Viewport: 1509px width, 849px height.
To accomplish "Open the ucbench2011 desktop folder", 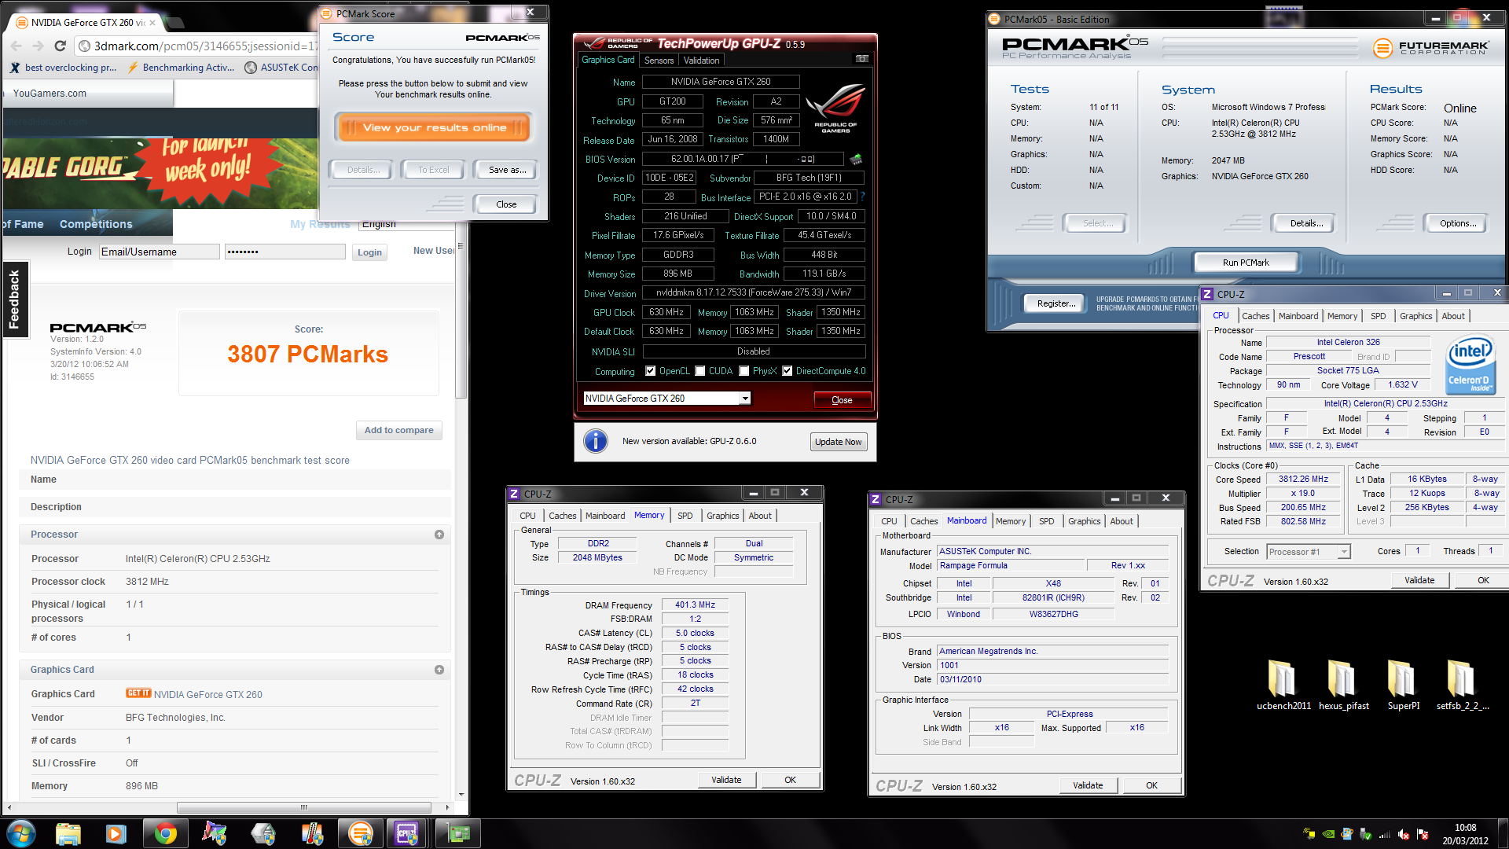I will (x=1283, y=684).
